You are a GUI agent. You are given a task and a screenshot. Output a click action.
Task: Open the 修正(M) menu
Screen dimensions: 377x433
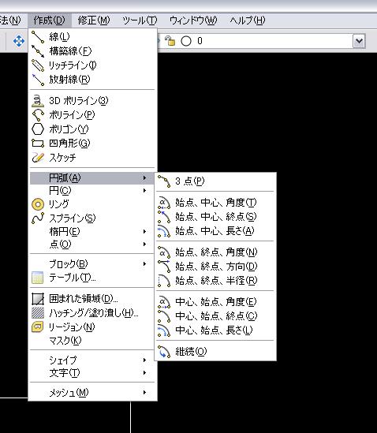94,21
